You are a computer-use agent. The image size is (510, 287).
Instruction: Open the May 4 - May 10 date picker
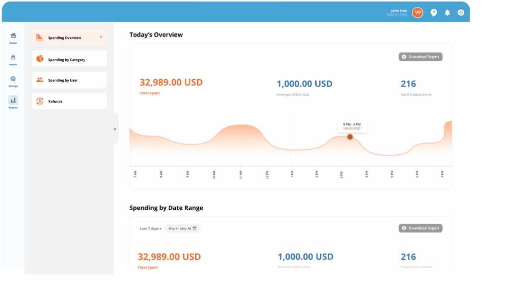click(x=182, y=228)
